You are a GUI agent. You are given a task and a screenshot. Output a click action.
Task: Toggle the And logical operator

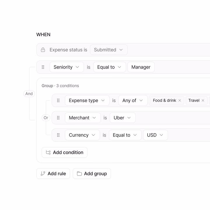point(29,94)
